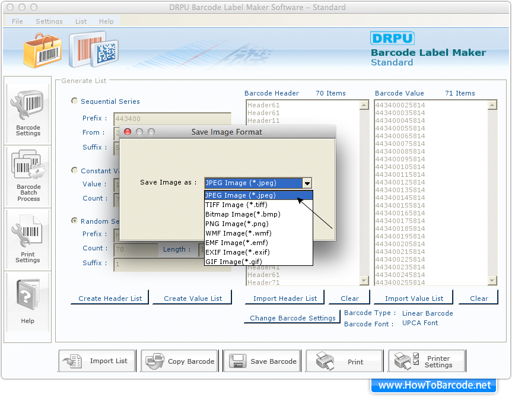Viewport: 512px width, 397px height.
Task: Choose TIFF Image (*.tiff) option
Action: (259, 205)
